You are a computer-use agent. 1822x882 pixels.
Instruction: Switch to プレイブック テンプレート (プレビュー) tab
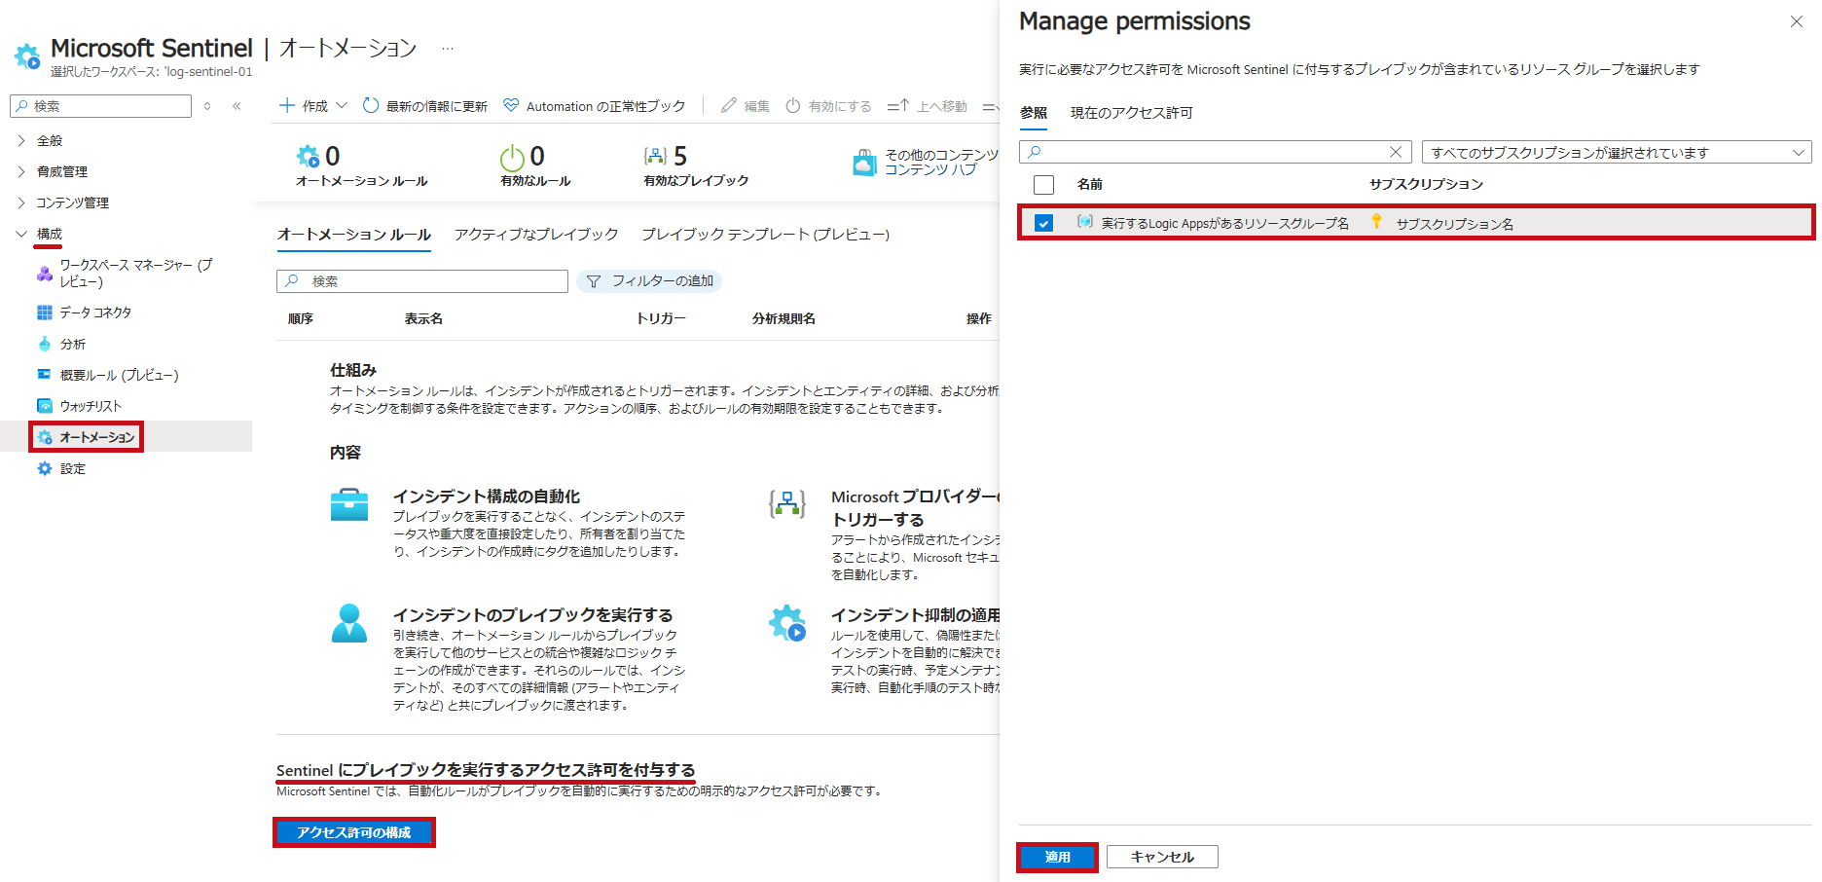(765, 235)
